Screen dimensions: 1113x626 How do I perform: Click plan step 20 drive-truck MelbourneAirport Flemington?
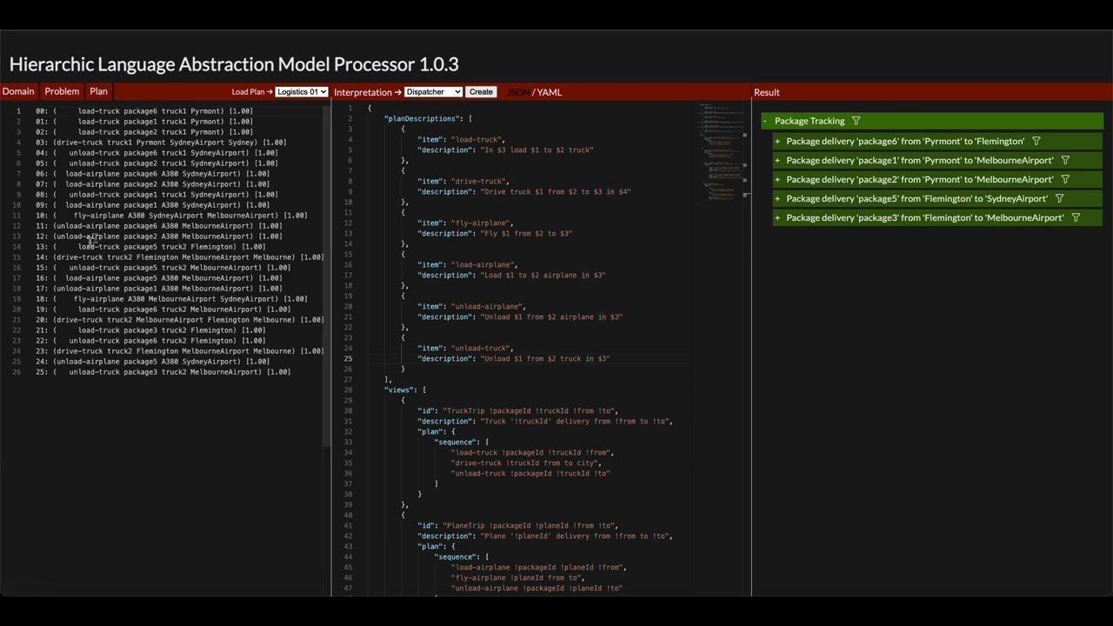click(180, 320)
